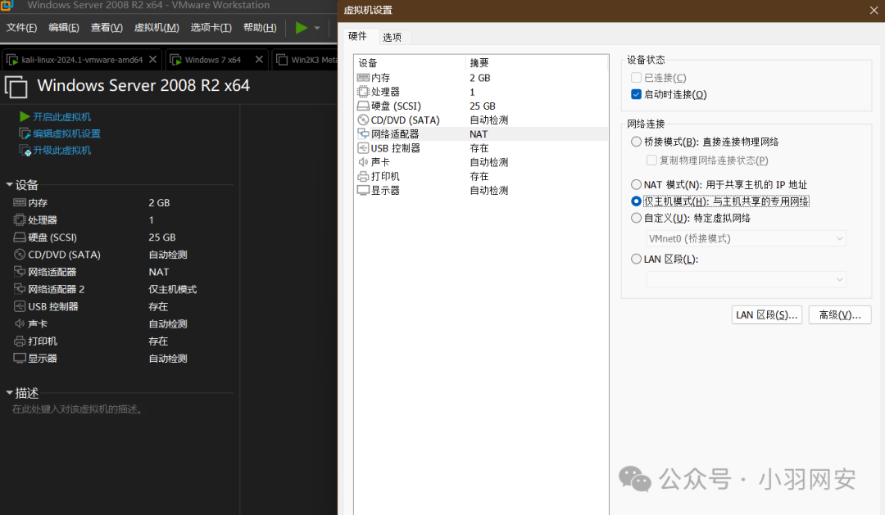Close the kali-linux-2024.1 tab

pos(152,59)
